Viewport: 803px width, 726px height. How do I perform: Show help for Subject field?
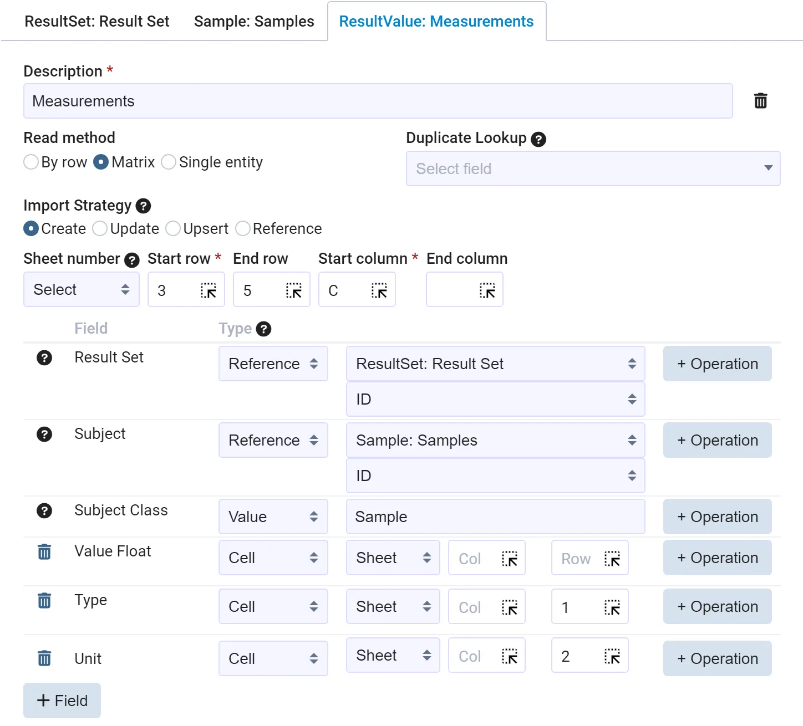[x=44, y=434]
